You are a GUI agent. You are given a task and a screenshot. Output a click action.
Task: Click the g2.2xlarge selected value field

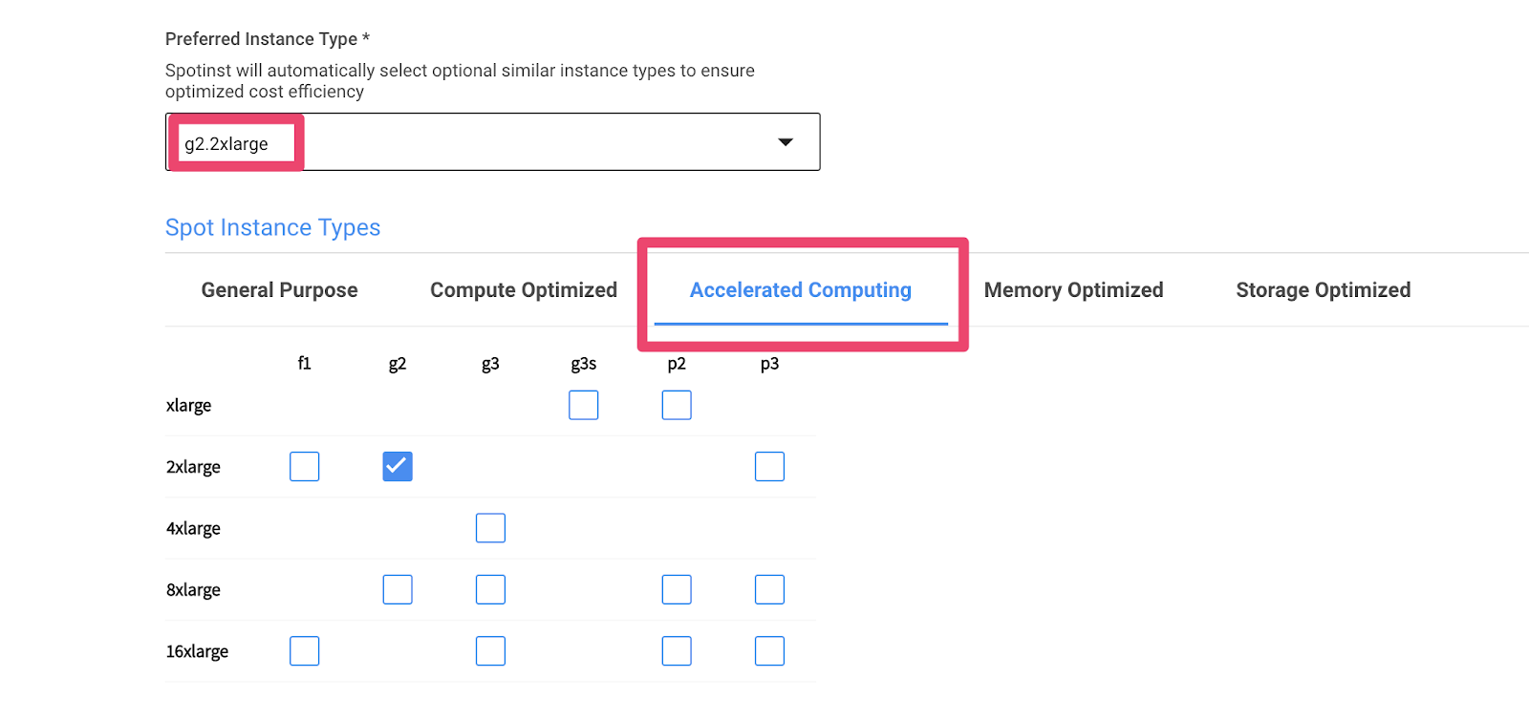[x=492, y=142]
